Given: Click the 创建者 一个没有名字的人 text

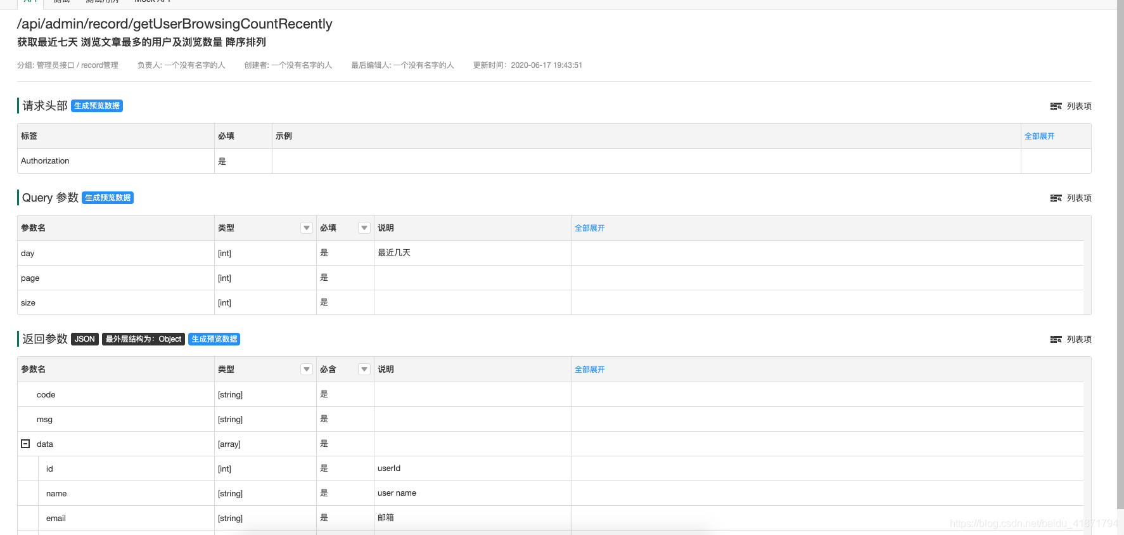Looking at the screenshot, I should [x=288, y=65].
